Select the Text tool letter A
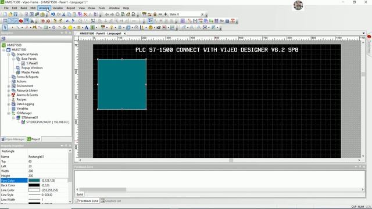The image size is (372, 209). pyautogui.click(x=87, y=27)
